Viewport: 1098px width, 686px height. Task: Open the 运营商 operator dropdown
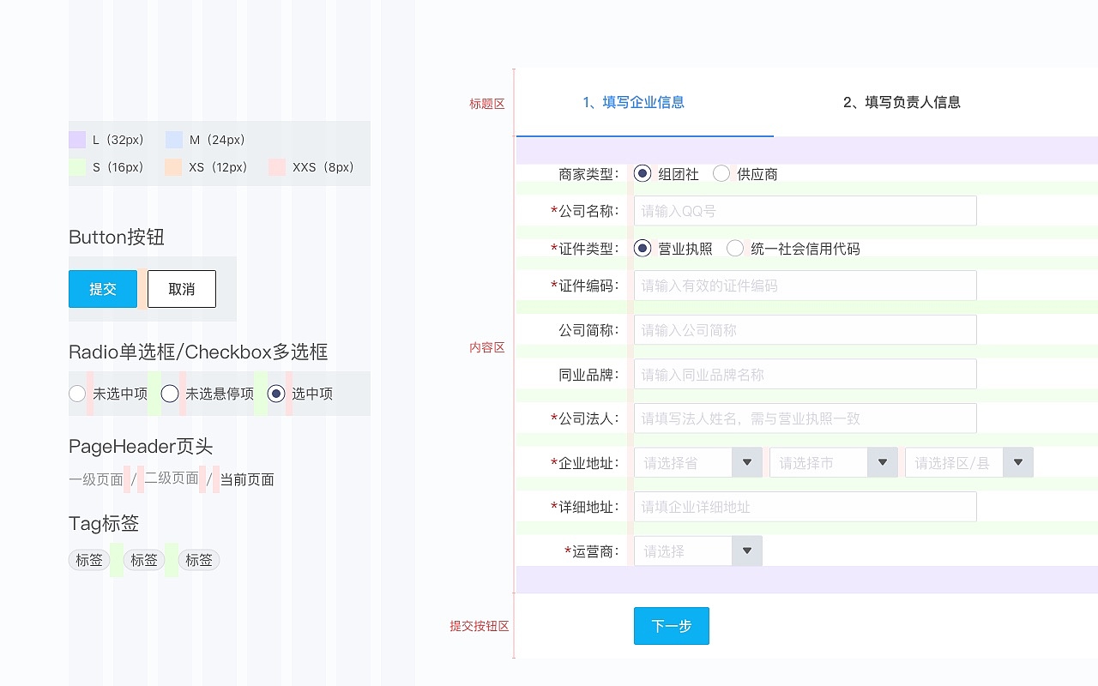(746, 551)
